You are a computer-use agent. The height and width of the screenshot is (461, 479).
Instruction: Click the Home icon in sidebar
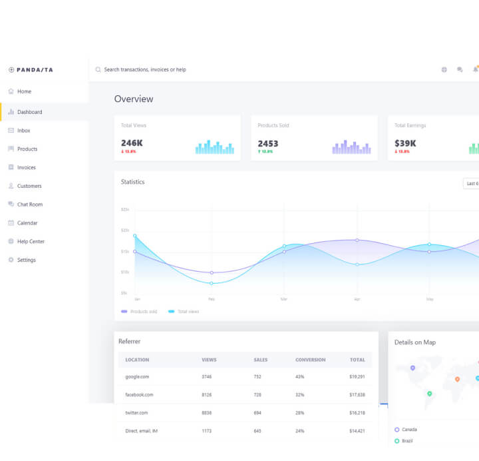11,91
